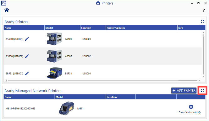Edit name of A5500 [USB001] printer

(x=27, y=39)
